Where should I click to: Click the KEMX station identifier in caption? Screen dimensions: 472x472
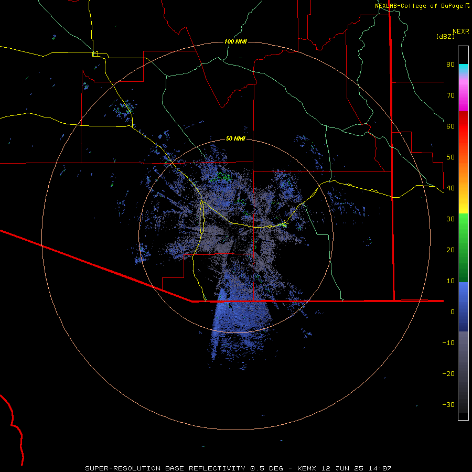click(x=307, y=468)
